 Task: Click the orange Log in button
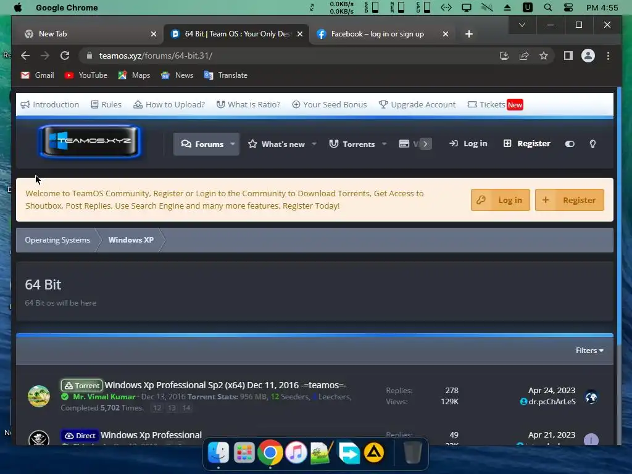click(500, 200)
